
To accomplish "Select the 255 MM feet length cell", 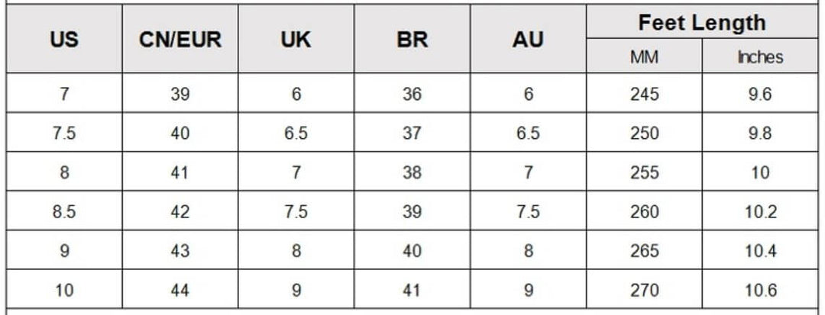I will coord(644,172).
